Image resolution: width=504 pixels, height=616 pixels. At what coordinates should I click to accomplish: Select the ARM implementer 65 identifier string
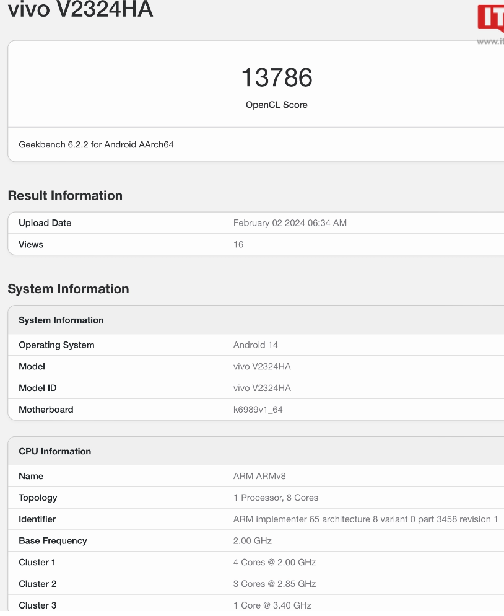click(365, 519)
